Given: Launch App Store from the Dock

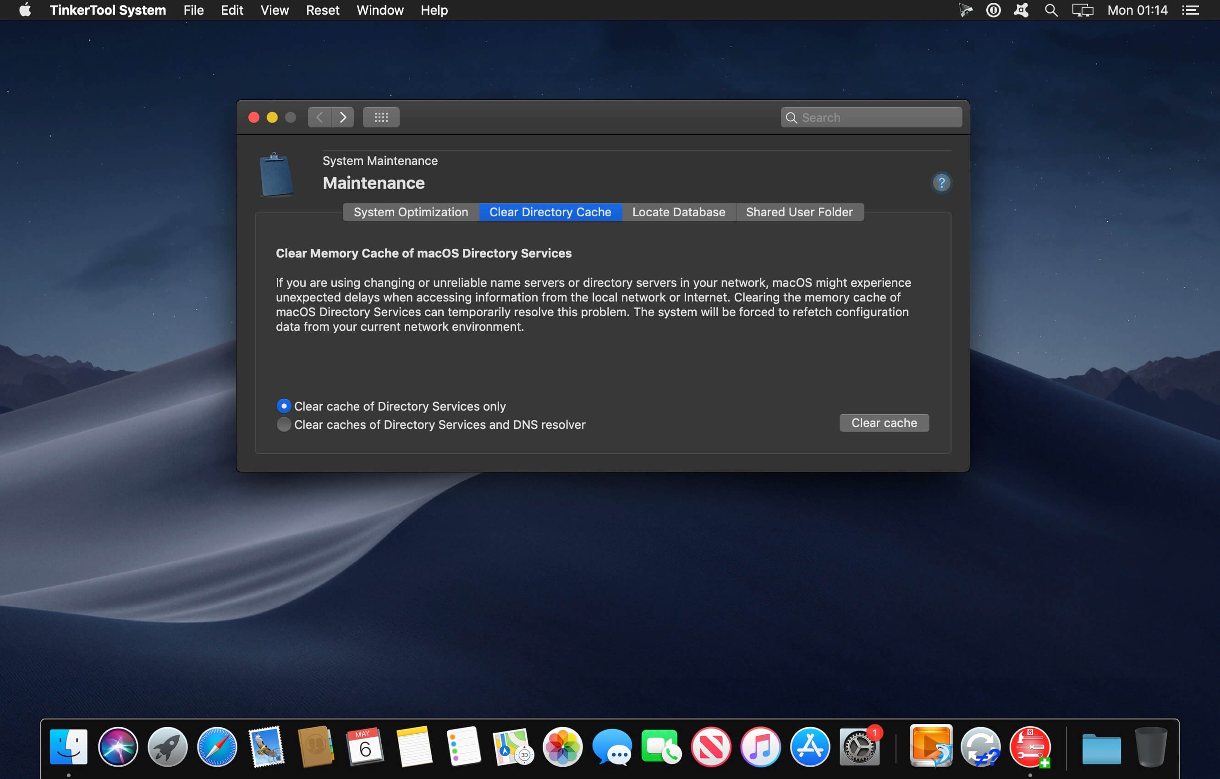Looking at the screenshot, I should [810, 747].
